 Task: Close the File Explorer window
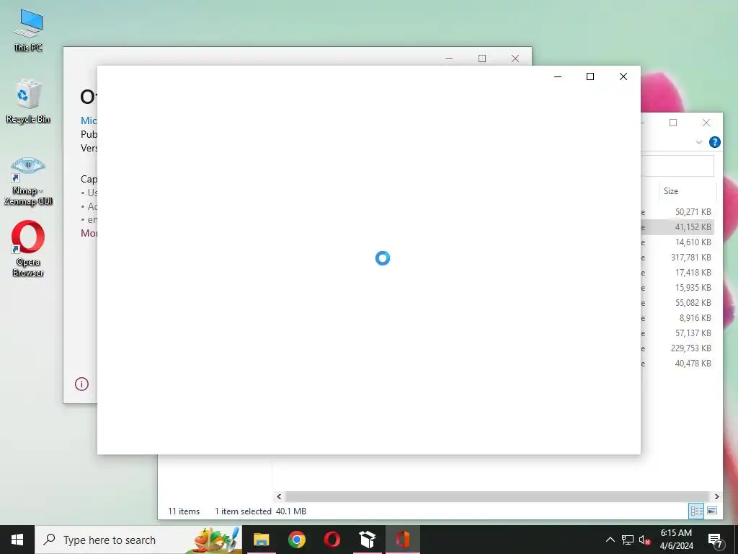point(706,123)
